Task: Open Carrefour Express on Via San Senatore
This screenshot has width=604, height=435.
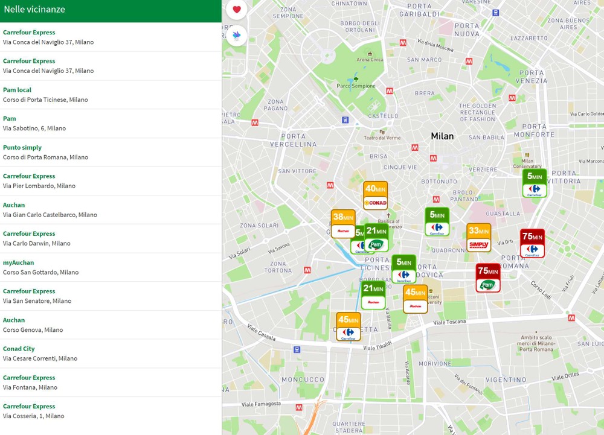Action: pyautogui.click(x=111, y=296)
